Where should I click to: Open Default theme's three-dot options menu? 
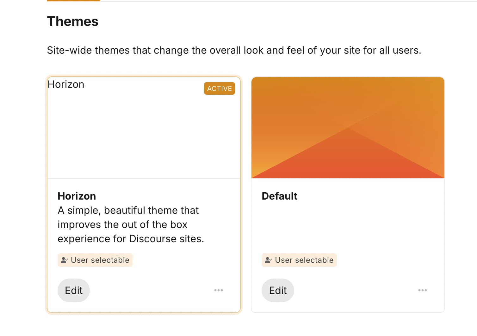pyautogui.click(x=423, y=290)
